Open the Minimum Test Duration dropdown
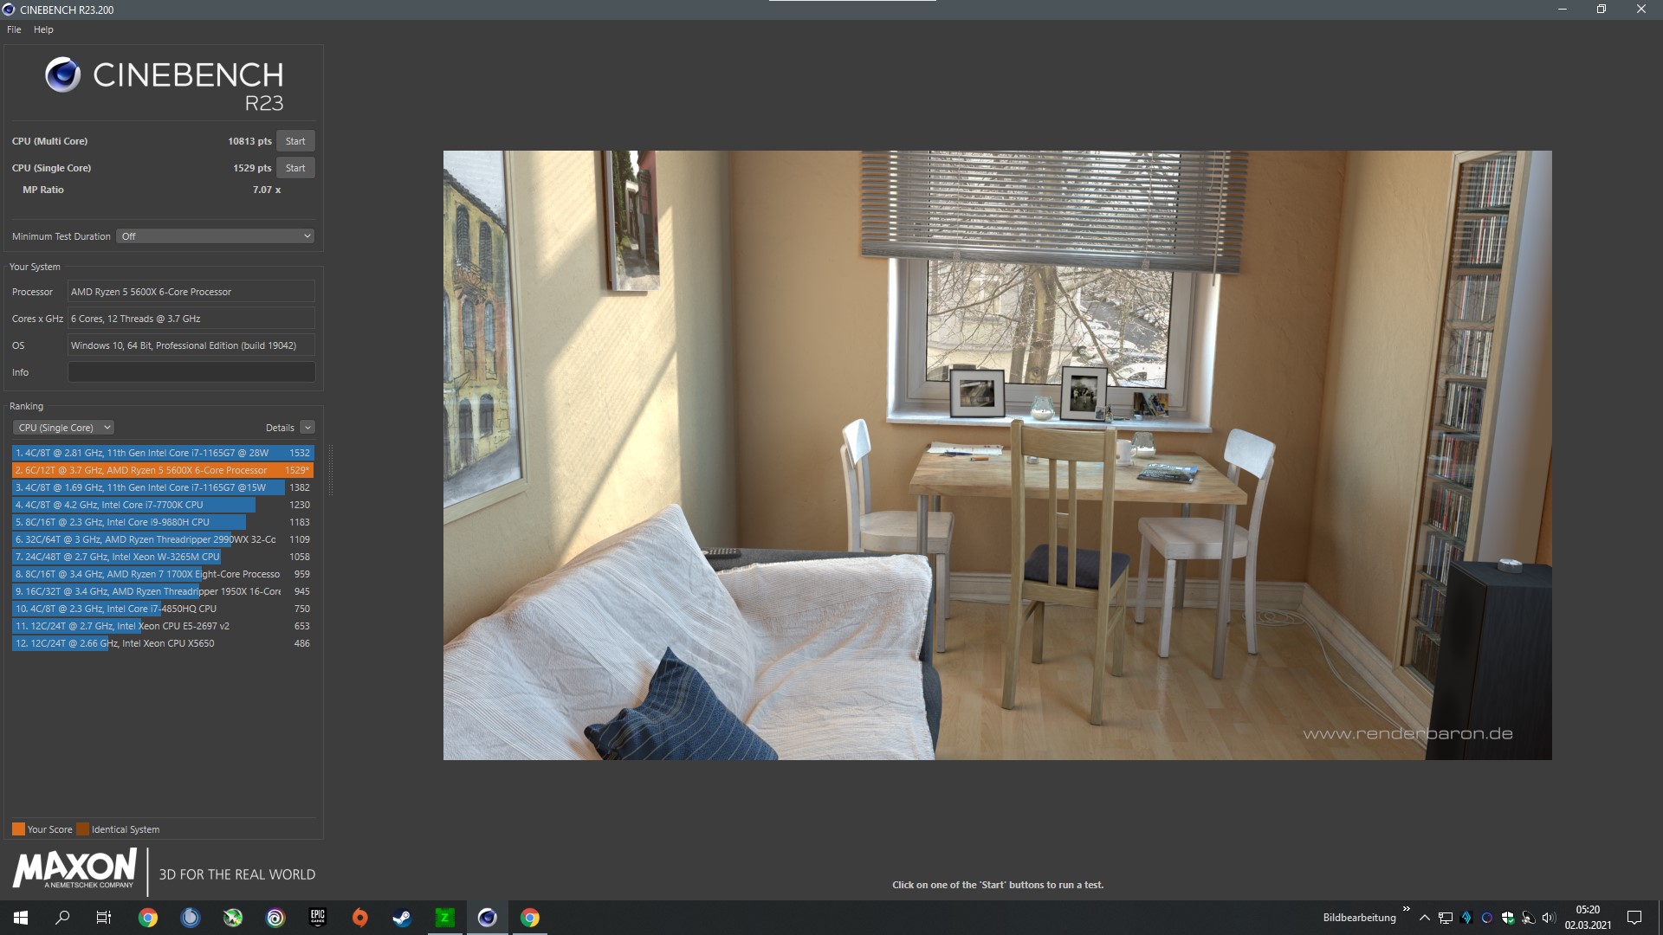The width and height of the screenshot is (1663, 935). tap(215, 236)
